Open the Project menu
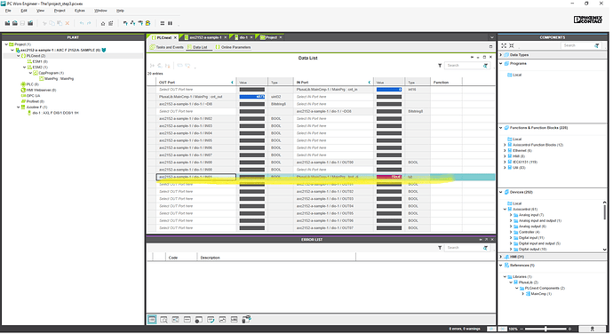Image resolution: width=613 pixels, height=334 pixels. coord(60,11)
